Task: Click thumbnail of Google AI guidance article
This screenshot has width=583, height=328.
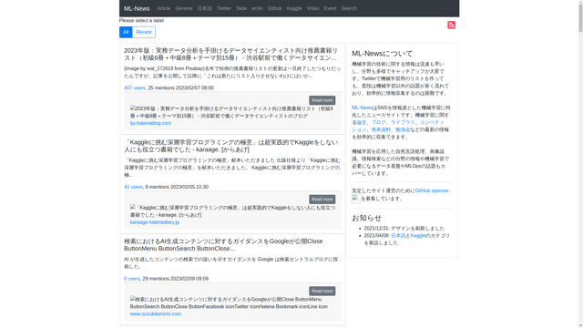Action: (229, 302)
